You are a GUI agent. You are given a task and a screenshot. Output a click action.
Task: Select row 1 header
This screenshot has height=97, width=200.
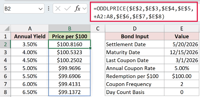point(5,36)
